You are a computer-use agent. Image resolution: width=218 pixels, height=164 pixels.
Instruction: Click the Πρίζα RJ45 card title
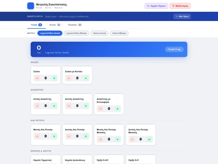click(x=103, y=160)
